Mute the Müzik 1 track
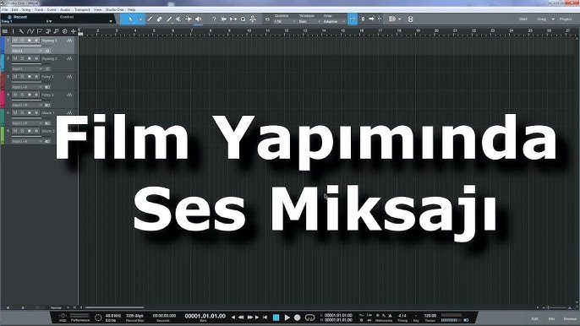580x326 pixels. coord(15,112)
